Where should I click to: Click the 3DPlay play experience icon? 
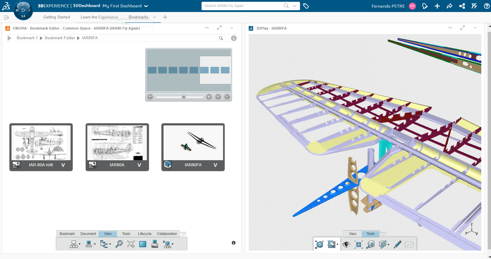point(319,244)
